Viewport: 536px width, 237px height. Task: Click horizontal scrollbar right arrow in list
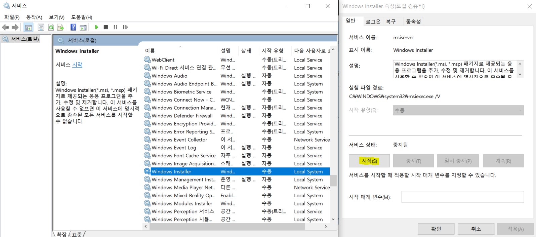point(326,227)
